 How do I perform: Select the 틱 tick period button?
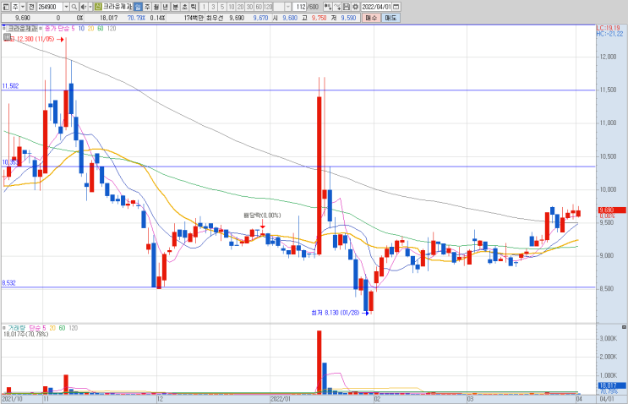194,7
